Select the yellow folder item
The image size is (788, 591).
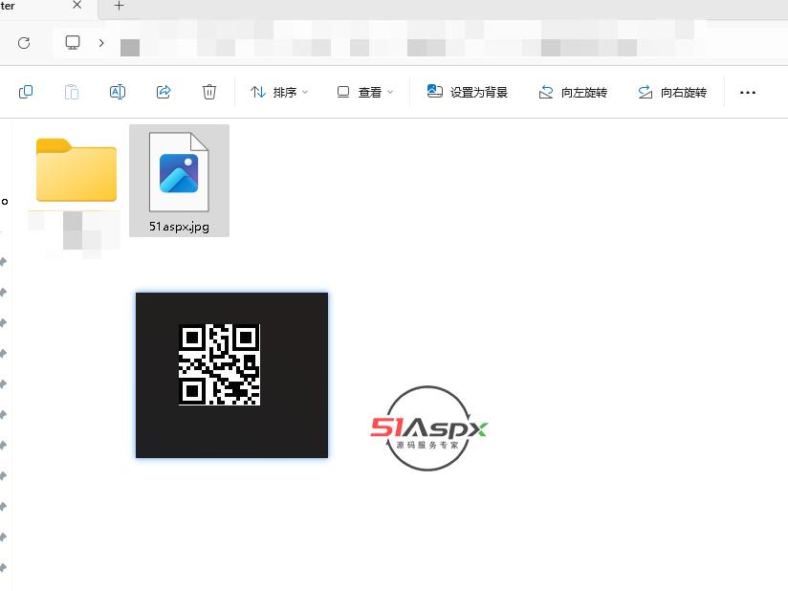(77, 170)
